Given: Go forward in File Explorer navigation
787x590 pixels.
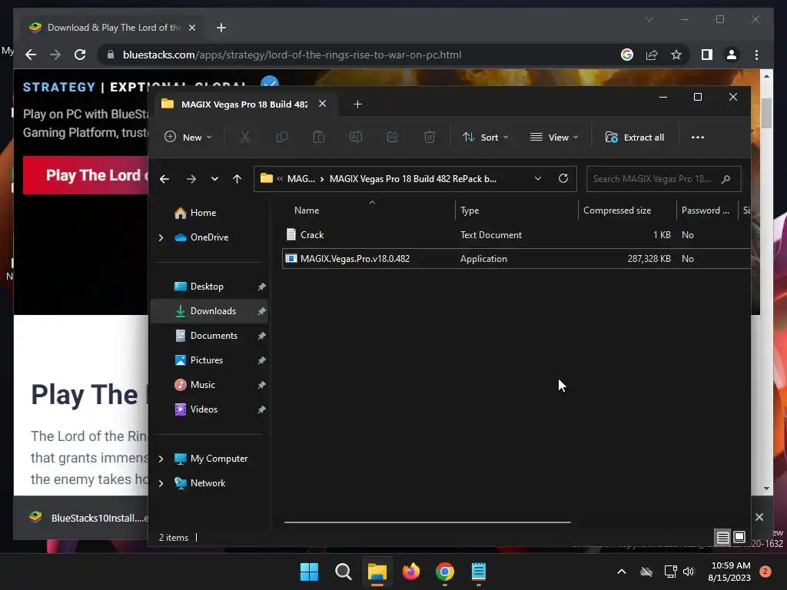Looking at the screenshot, I should click(x=191, y=178).
